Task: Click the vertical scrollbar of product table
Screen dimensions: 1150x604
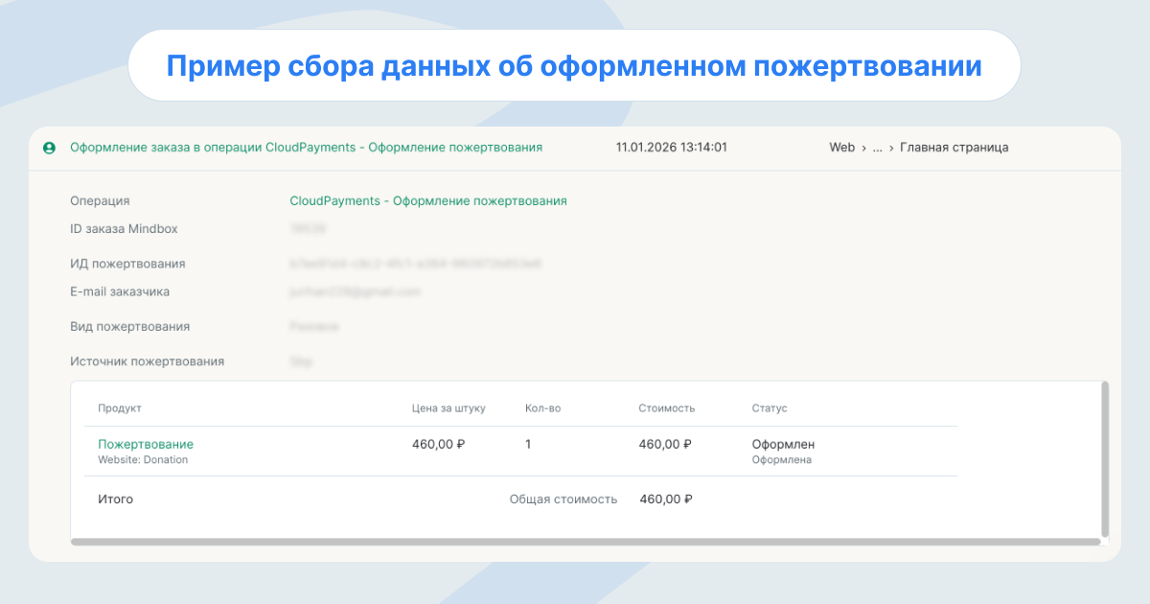Action: pyautogui.click(x=1105, y=458)
